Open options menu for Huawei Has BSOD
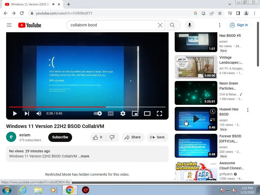 [x=248, y=110]
